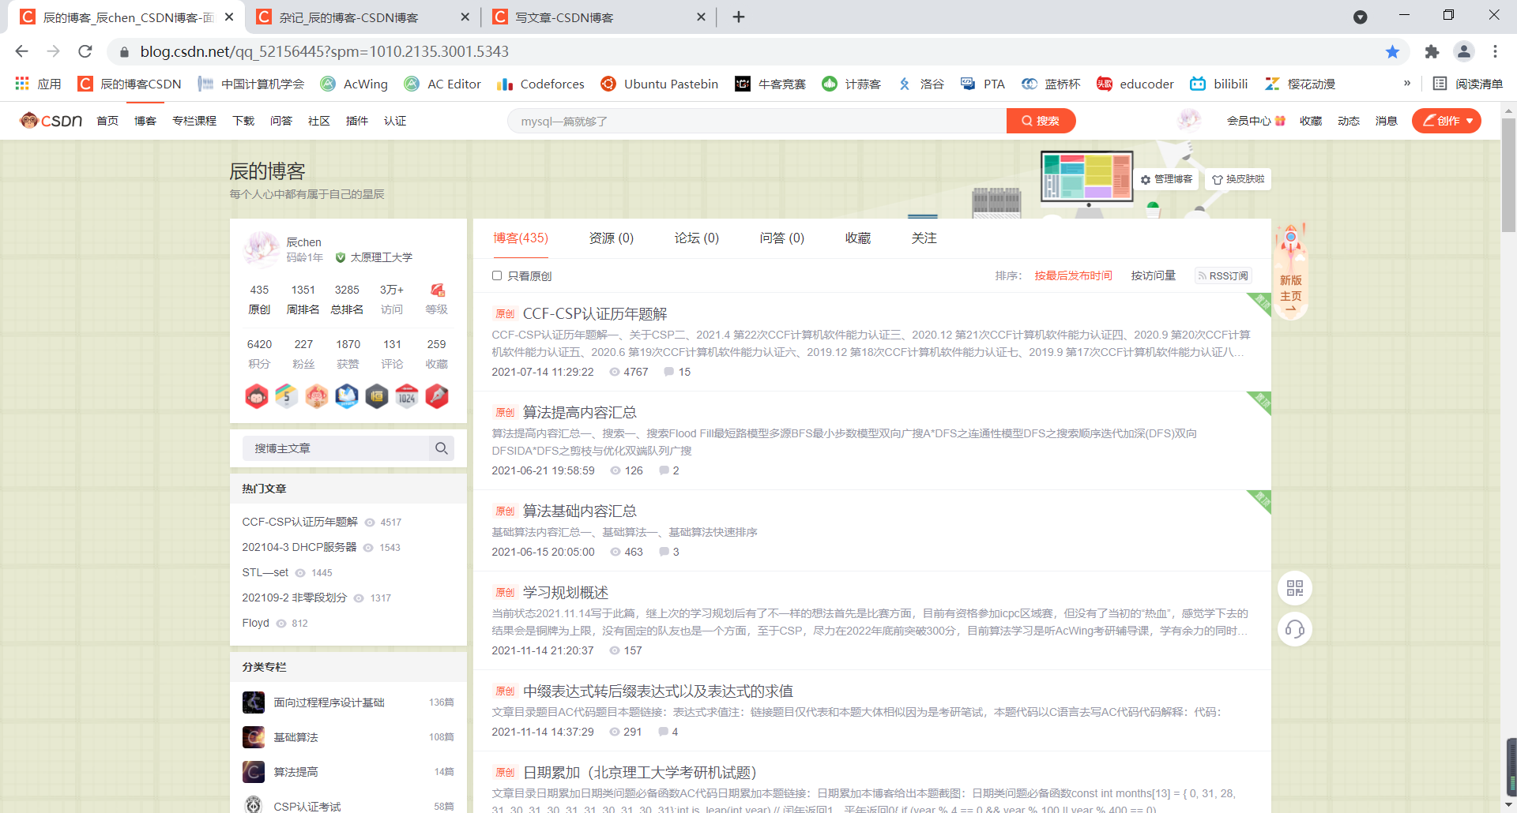
Task: Click 首页 in CSDN nav
Action: pyautogui.click(x=107, y=121)
